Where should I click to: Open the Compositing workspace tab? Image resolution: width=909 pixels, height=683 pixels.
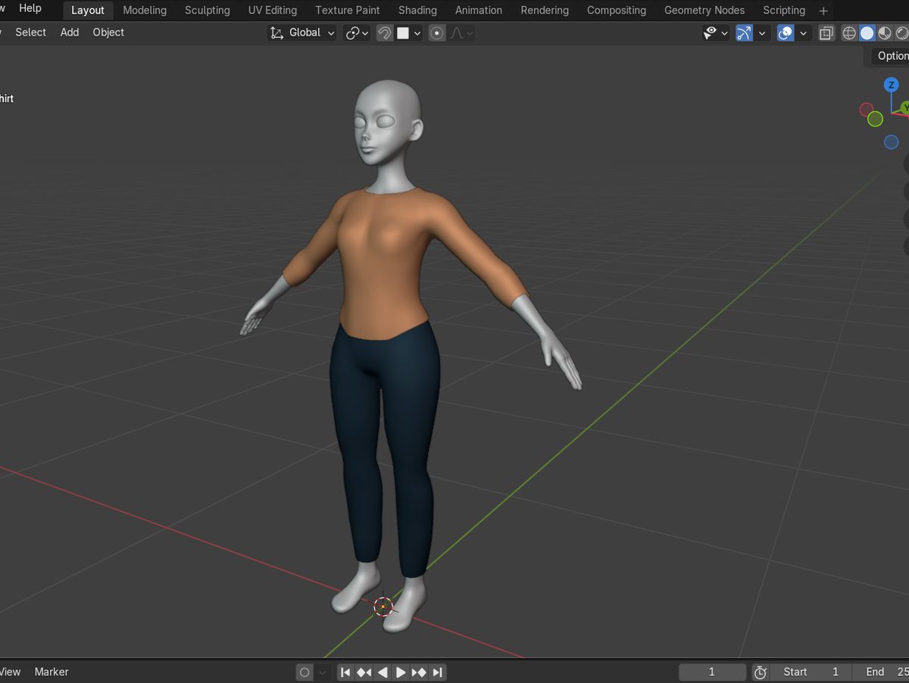(617, 10)
